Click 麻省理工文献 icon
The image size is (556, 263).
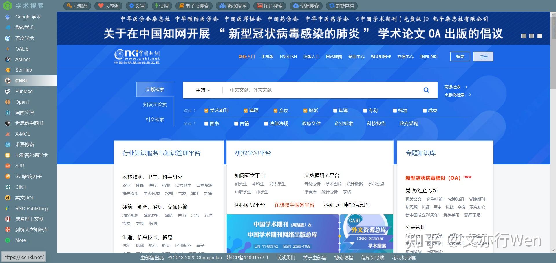8,219
